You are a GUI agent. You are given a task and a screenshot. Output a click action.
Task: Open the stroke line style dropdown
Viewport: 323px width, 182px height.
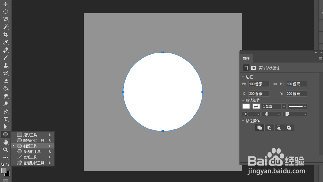click(x=297, y=106)
